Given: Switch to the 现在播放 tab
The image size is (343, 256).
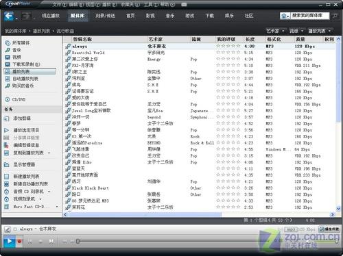Looking at the screenshot, I should click(51, 16).
